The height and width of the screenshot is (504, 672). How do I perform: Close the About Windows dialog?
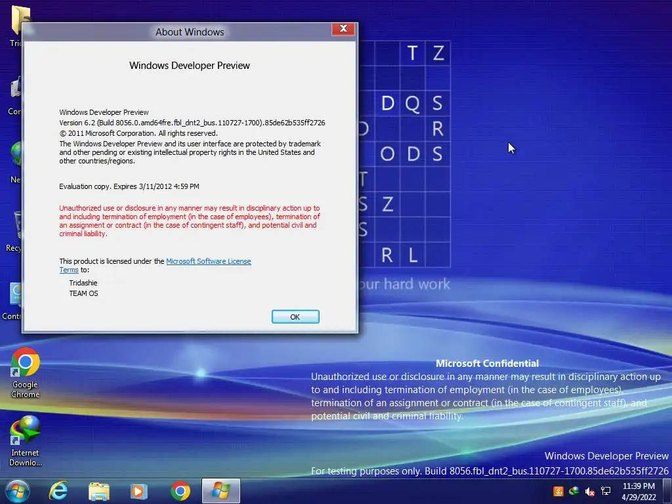point(343,29)
